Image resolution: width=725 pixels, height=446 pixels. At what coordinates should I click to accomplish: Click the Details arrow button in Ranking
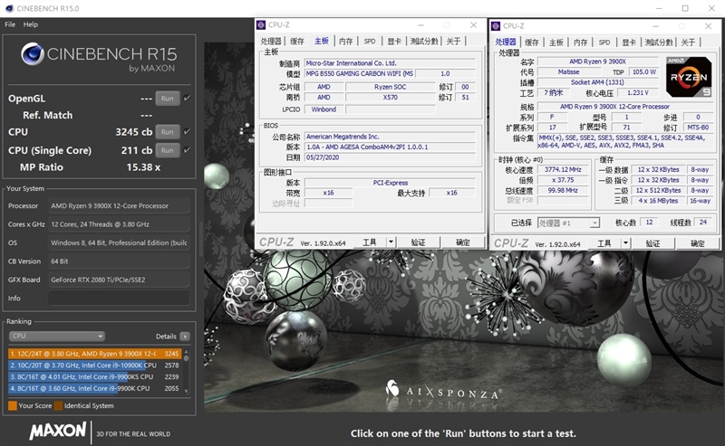pyautogui.click(x=185, y=336)
